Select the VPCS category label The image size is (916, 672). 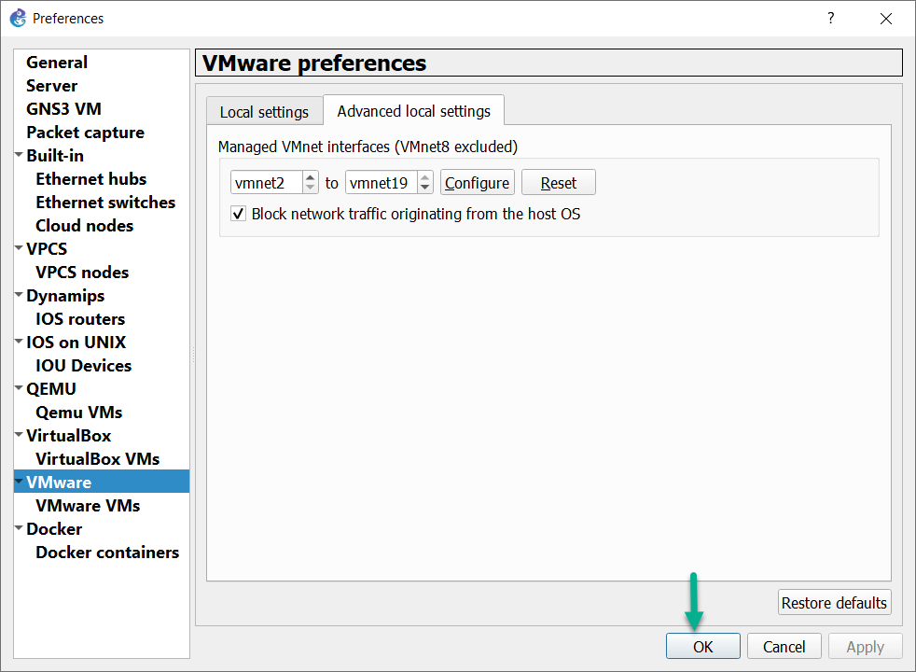click(x=47, y=249)
